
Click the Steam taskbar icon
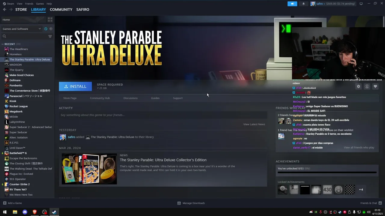click(54, 212)
